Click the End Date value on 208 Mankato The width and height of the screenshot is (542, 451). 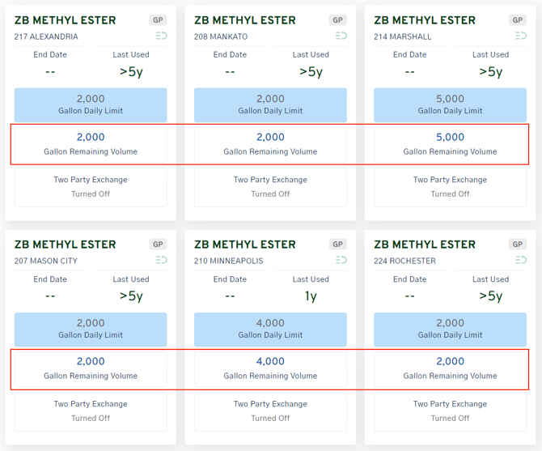point(230,71)
